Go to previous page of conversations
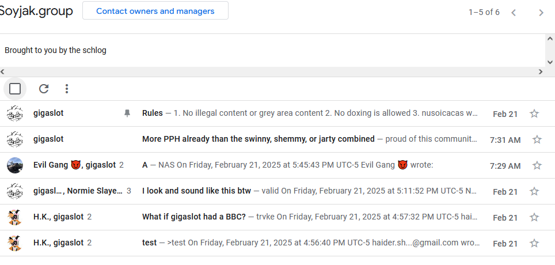The width and height of the screenshot is (555, 265). [x=514, y=12]
